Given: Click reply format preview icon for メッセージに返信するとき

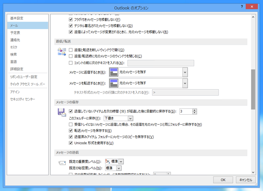Looking at the screenshot, I should click(x=114, y=72).
